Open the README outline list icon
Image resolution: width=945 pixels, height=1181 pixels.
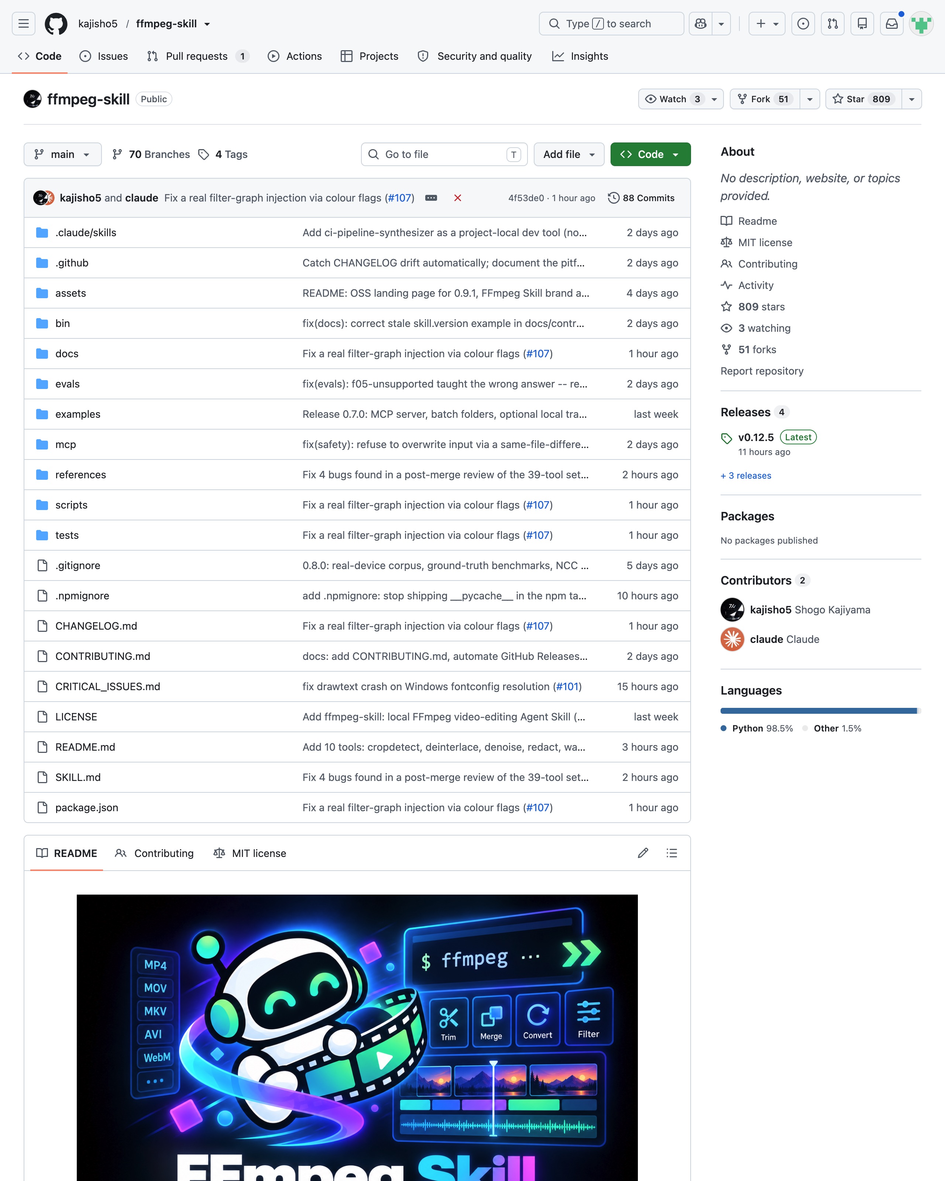(671, 853)
